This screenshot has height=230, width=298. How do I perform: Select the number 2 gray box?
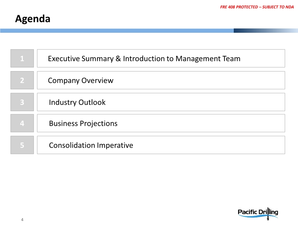[x=22, y=80]
